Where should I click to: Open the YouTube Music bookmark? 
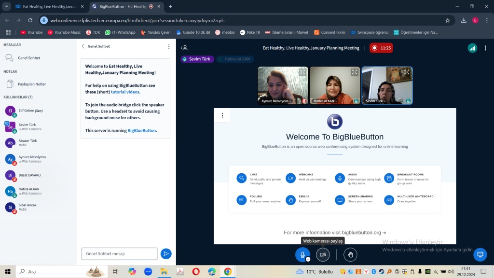[64, 32]
